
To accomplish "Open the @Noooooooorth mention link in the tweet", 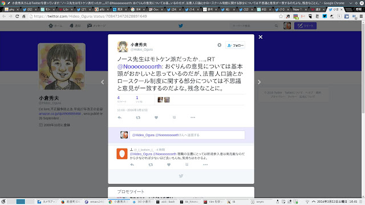I will 140,67.
